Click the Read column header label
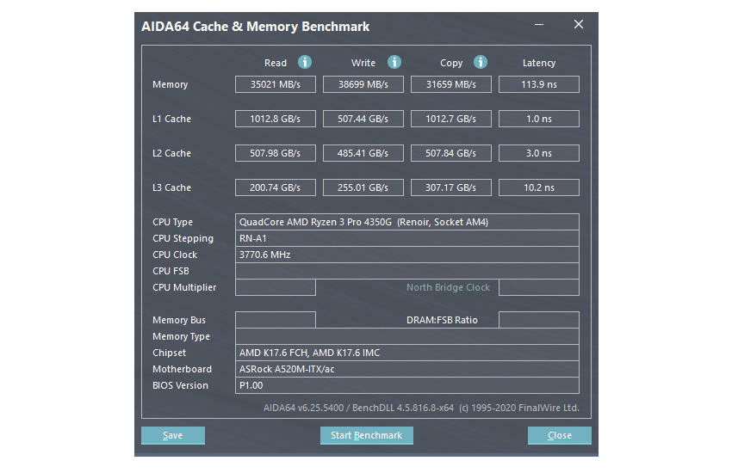732x473 pixels. click(x=276, y=63)
